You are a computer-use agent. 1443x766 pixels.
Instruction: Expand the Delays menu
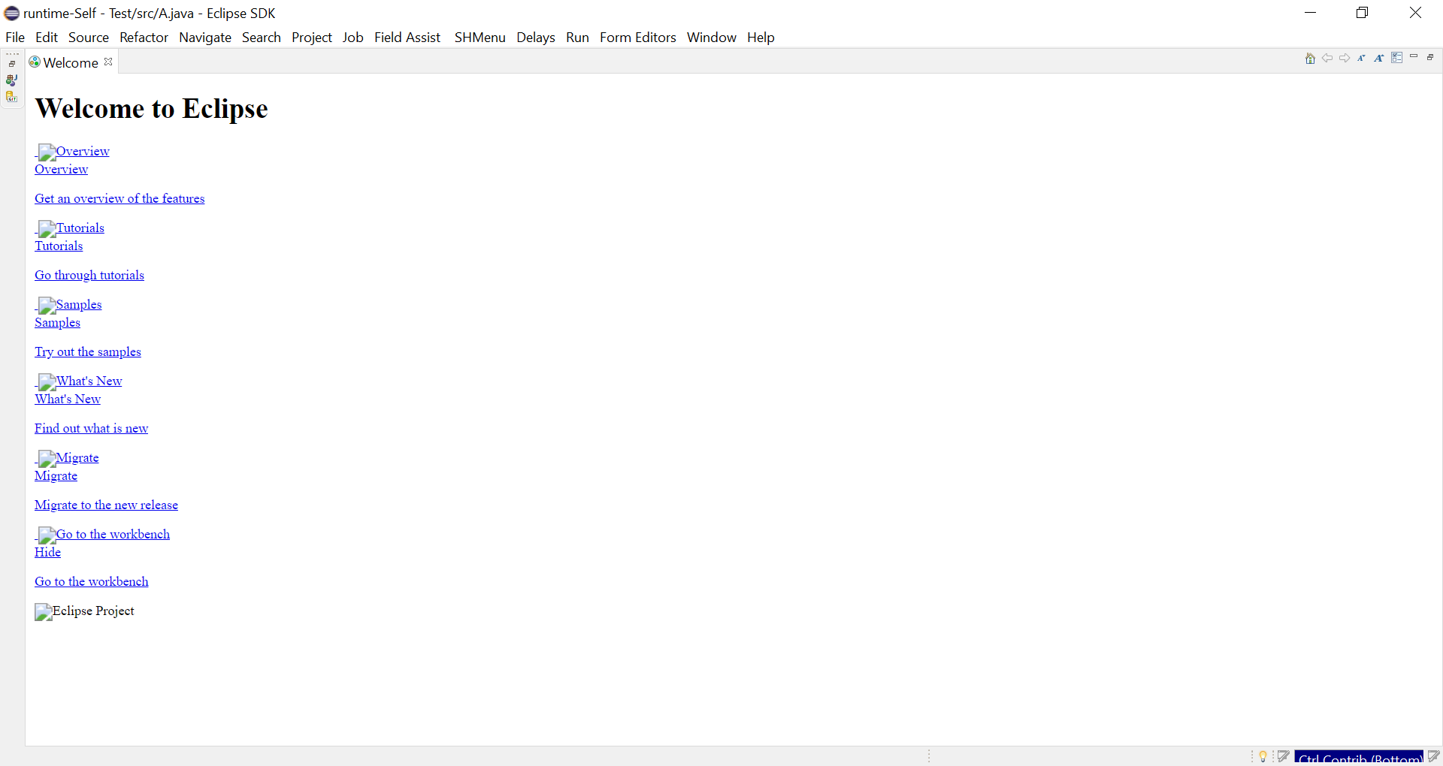click(x=535, y=38)
